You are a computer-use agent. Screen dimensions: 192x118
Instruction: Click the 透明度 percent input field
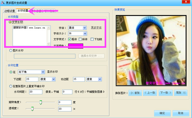pos(65,109)
